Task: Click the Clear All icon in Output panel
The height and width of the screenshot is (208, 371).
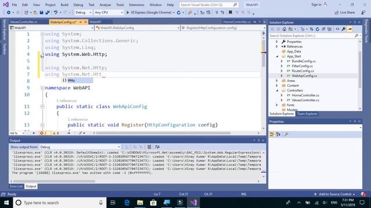Action: (150, 147)
